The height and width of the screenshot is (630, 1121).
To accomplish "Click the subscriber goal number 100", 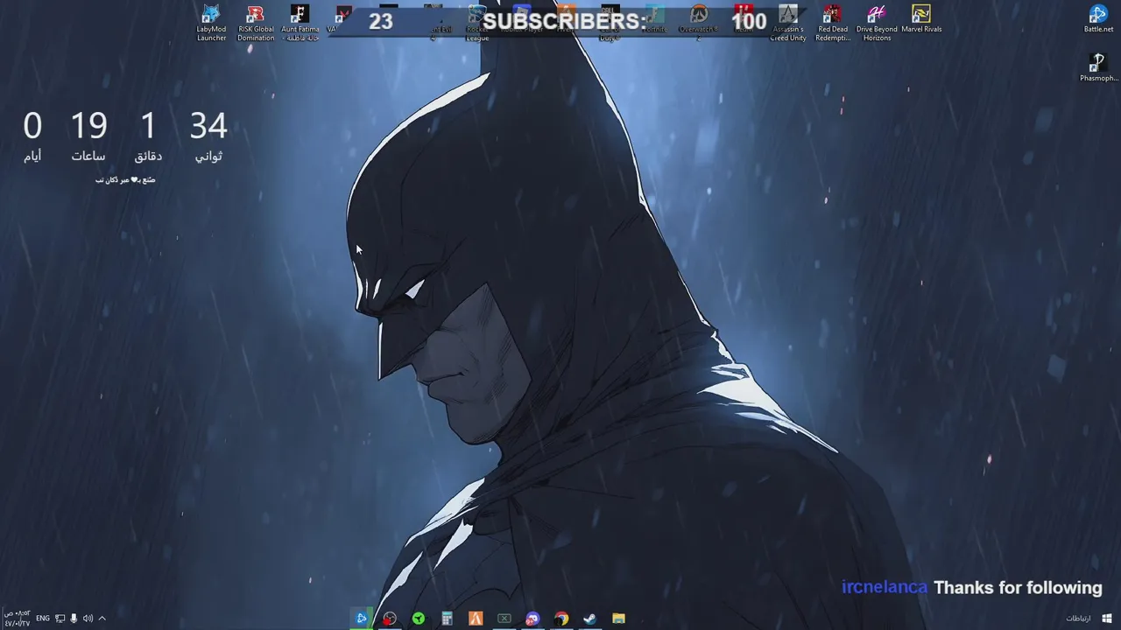I will coord(749,21).
